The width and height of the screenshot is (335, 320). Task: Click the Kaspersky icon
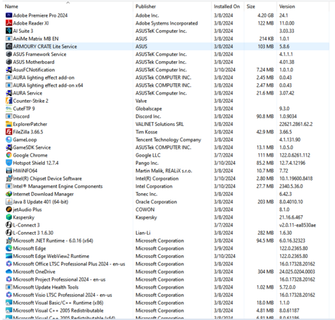click(9, 217)
